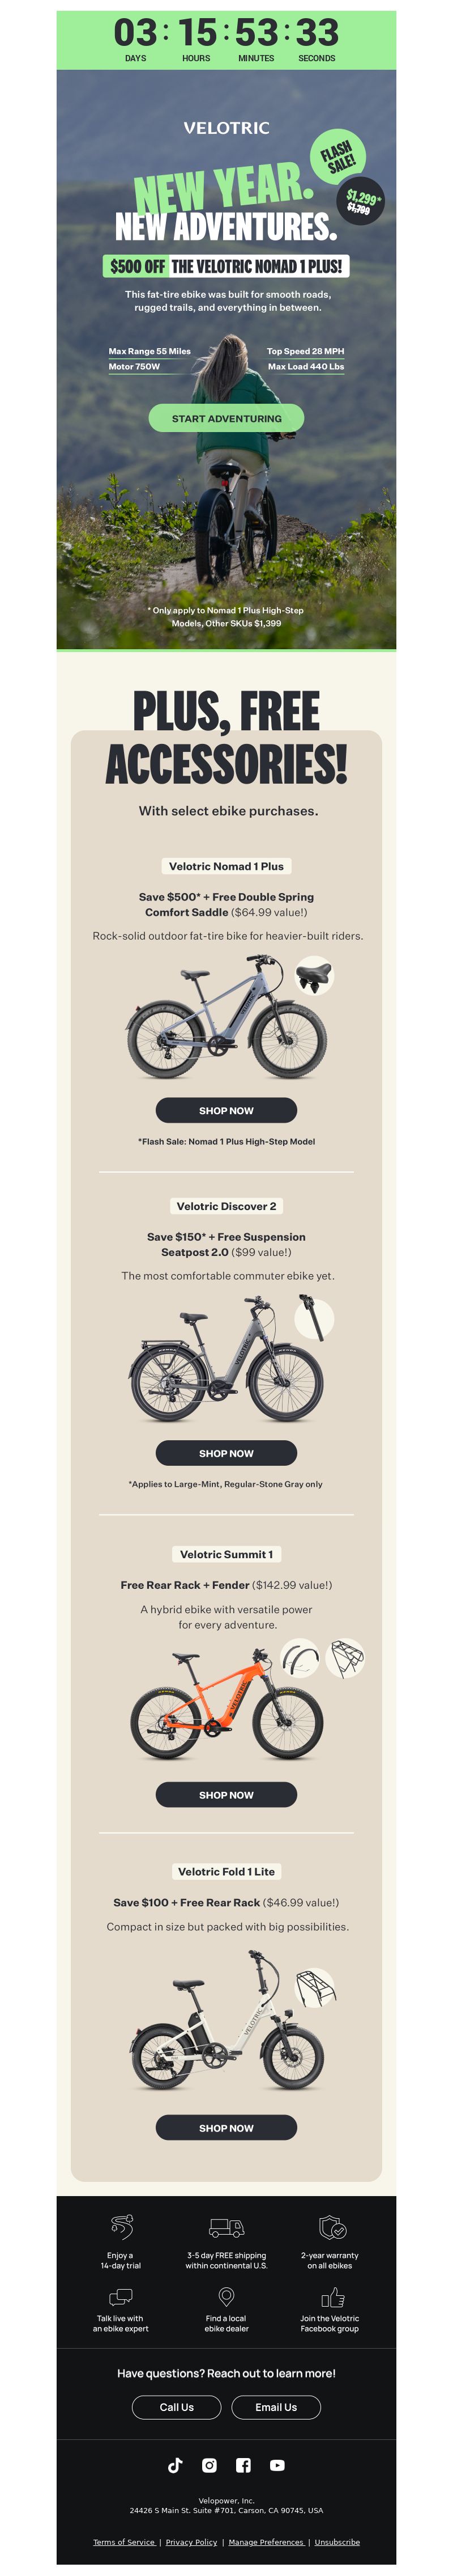Click the START ADVENTURING button
The height and width of the screenshot is (2576, 453).
tap(226, 418)
